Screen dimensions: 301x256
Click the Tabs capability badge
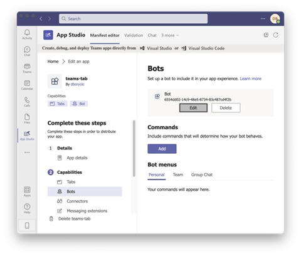(58, 104)
